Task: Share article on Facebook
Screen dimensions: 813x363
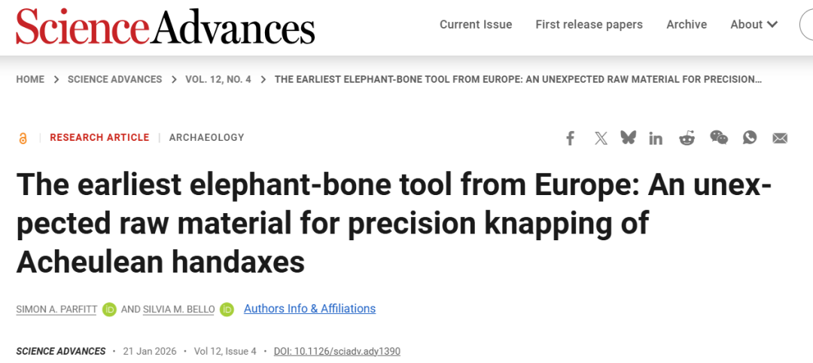Action: click(x=571, y=138)
